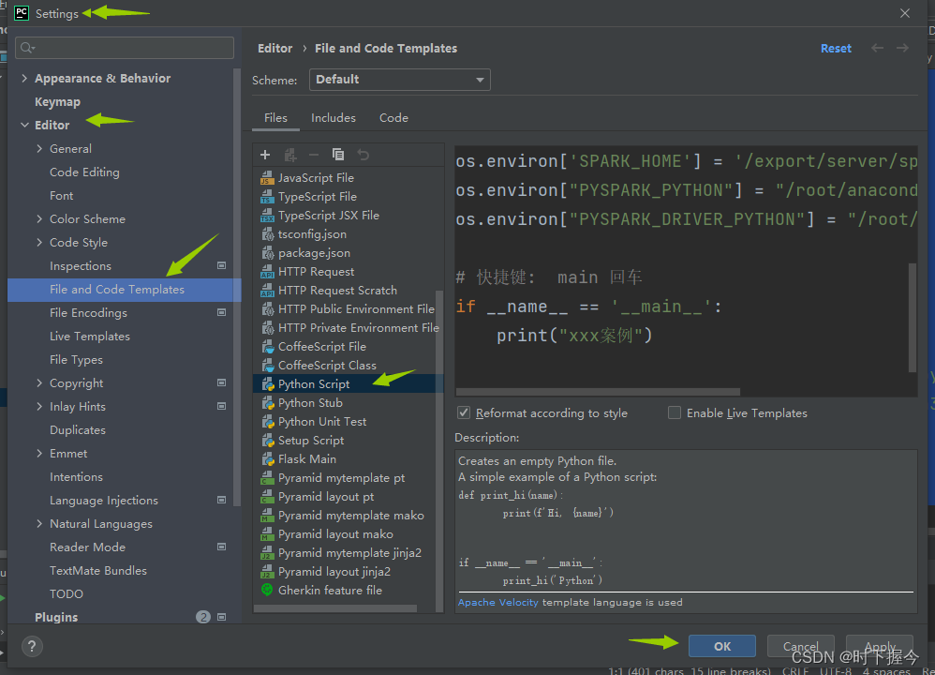Screen dimensions: 935x675
Task: Click the Python Stub file icon
Action: click(268, 403)
